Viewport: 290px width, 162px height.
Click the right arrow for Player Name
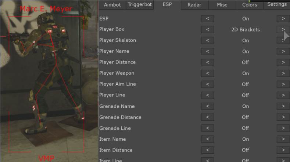283,51
